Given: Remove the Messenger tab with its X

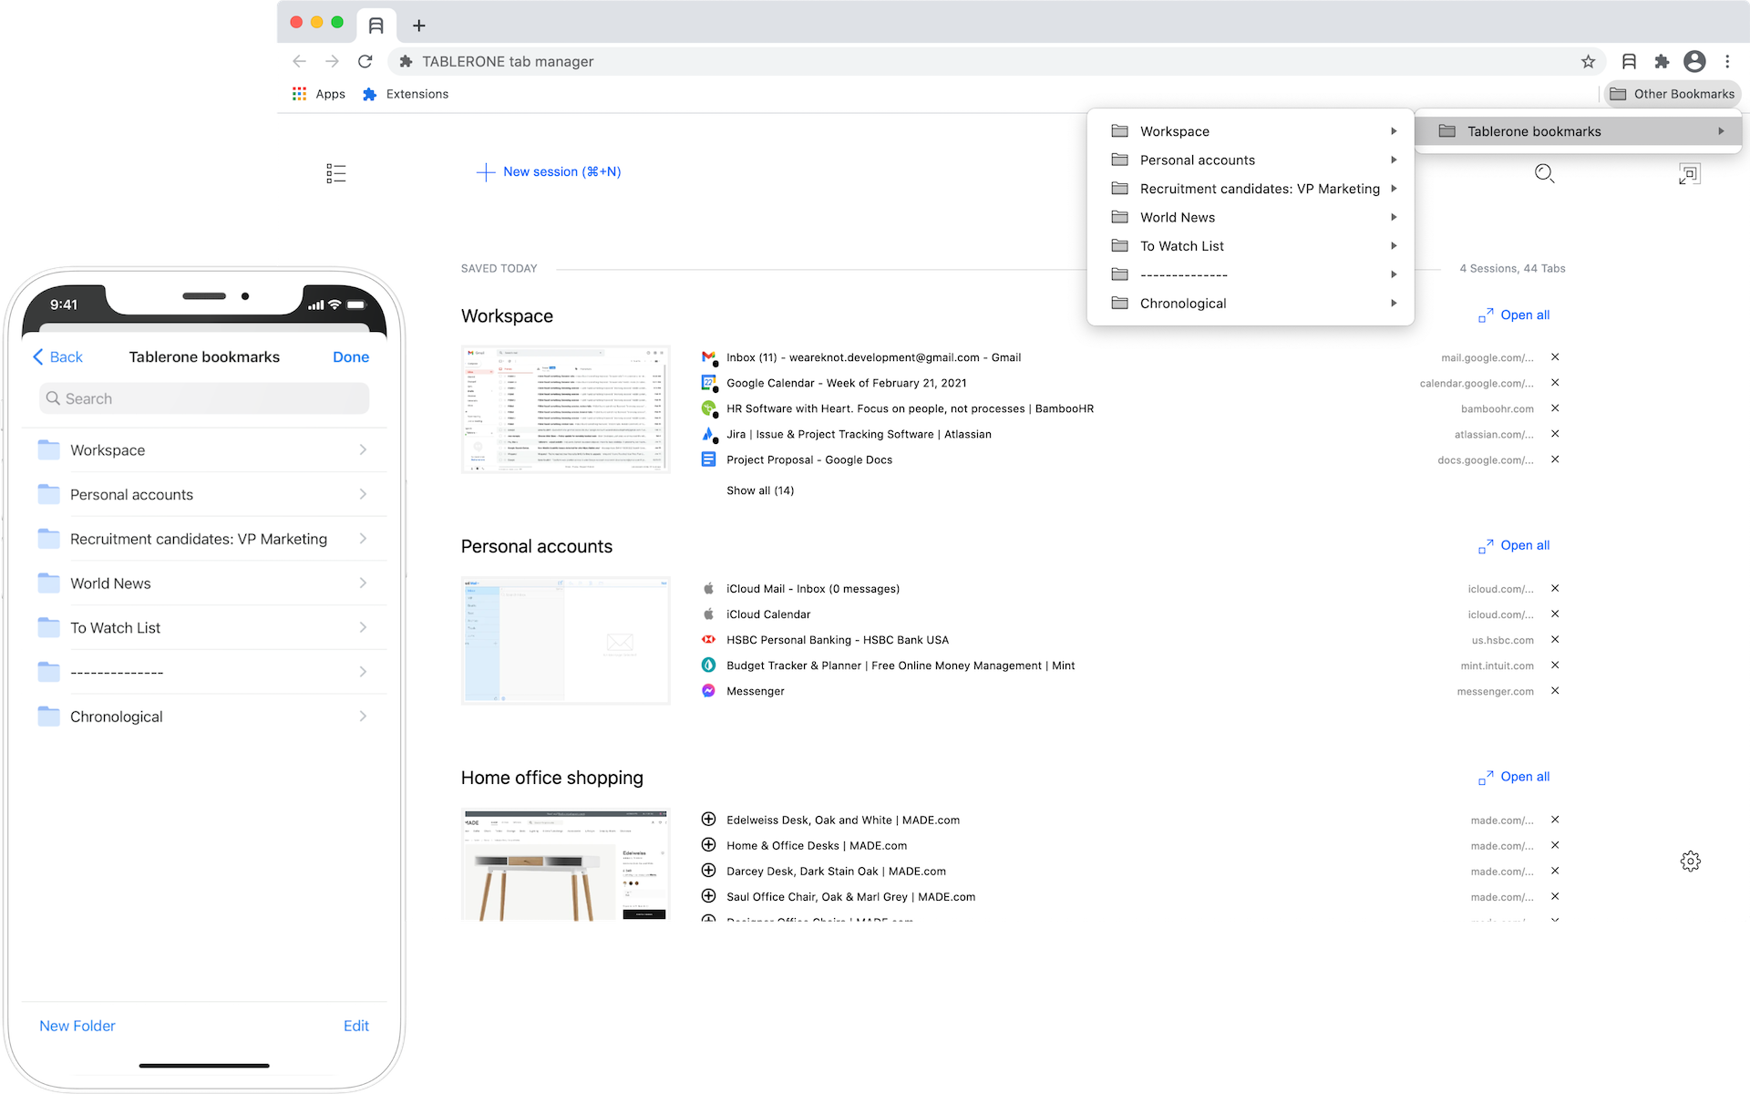Looking at the screenshot, I should pos(1555,690).
